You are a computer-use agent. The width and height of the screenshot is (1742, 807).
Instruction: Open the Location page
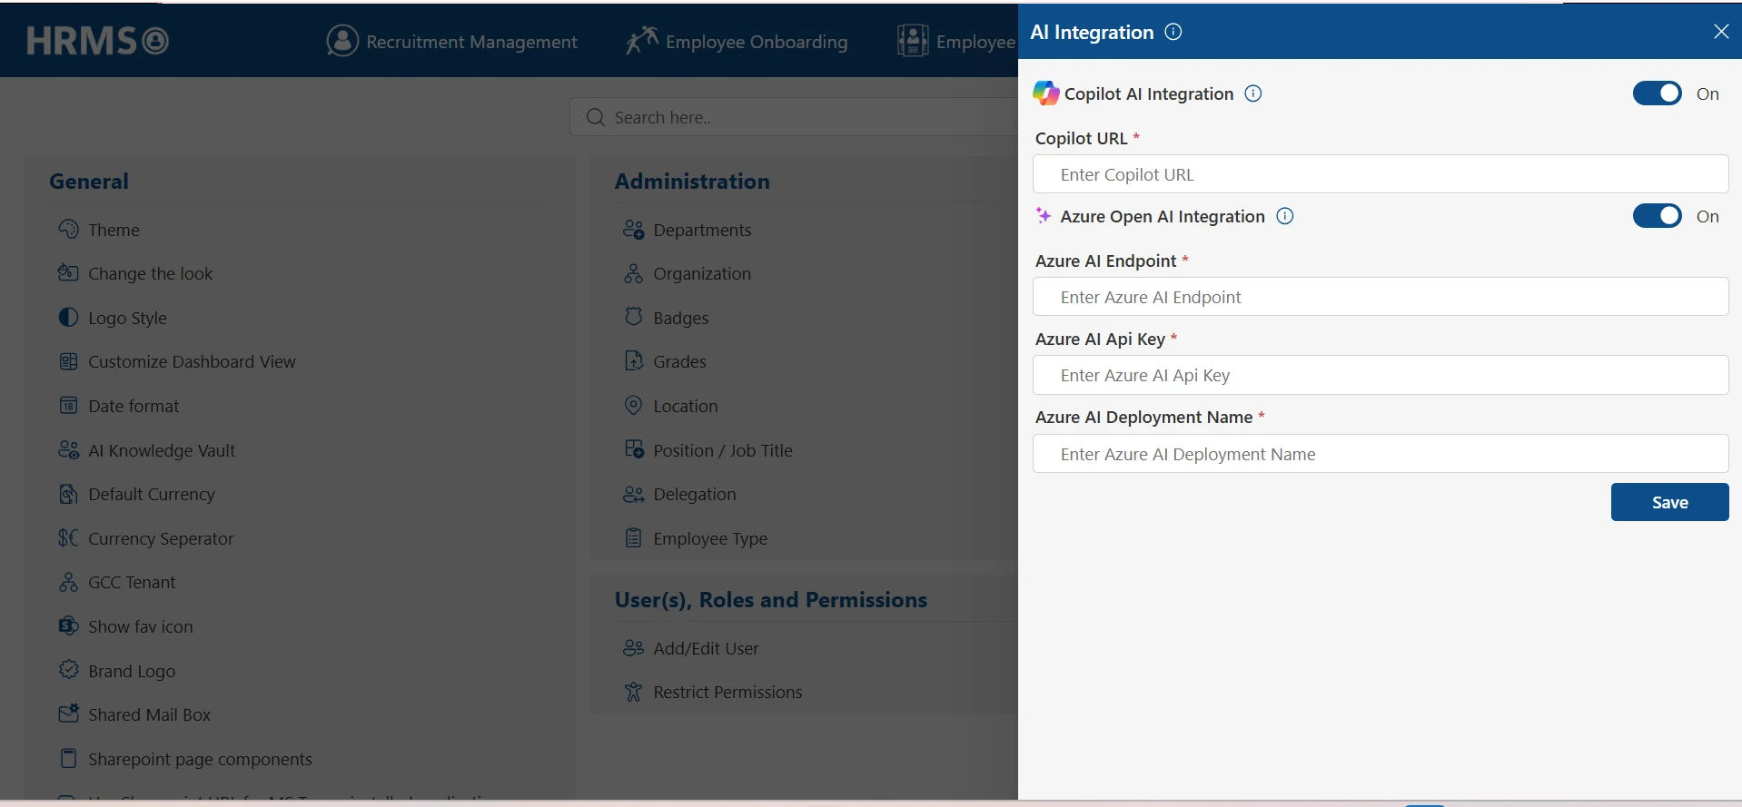(686, 406)
